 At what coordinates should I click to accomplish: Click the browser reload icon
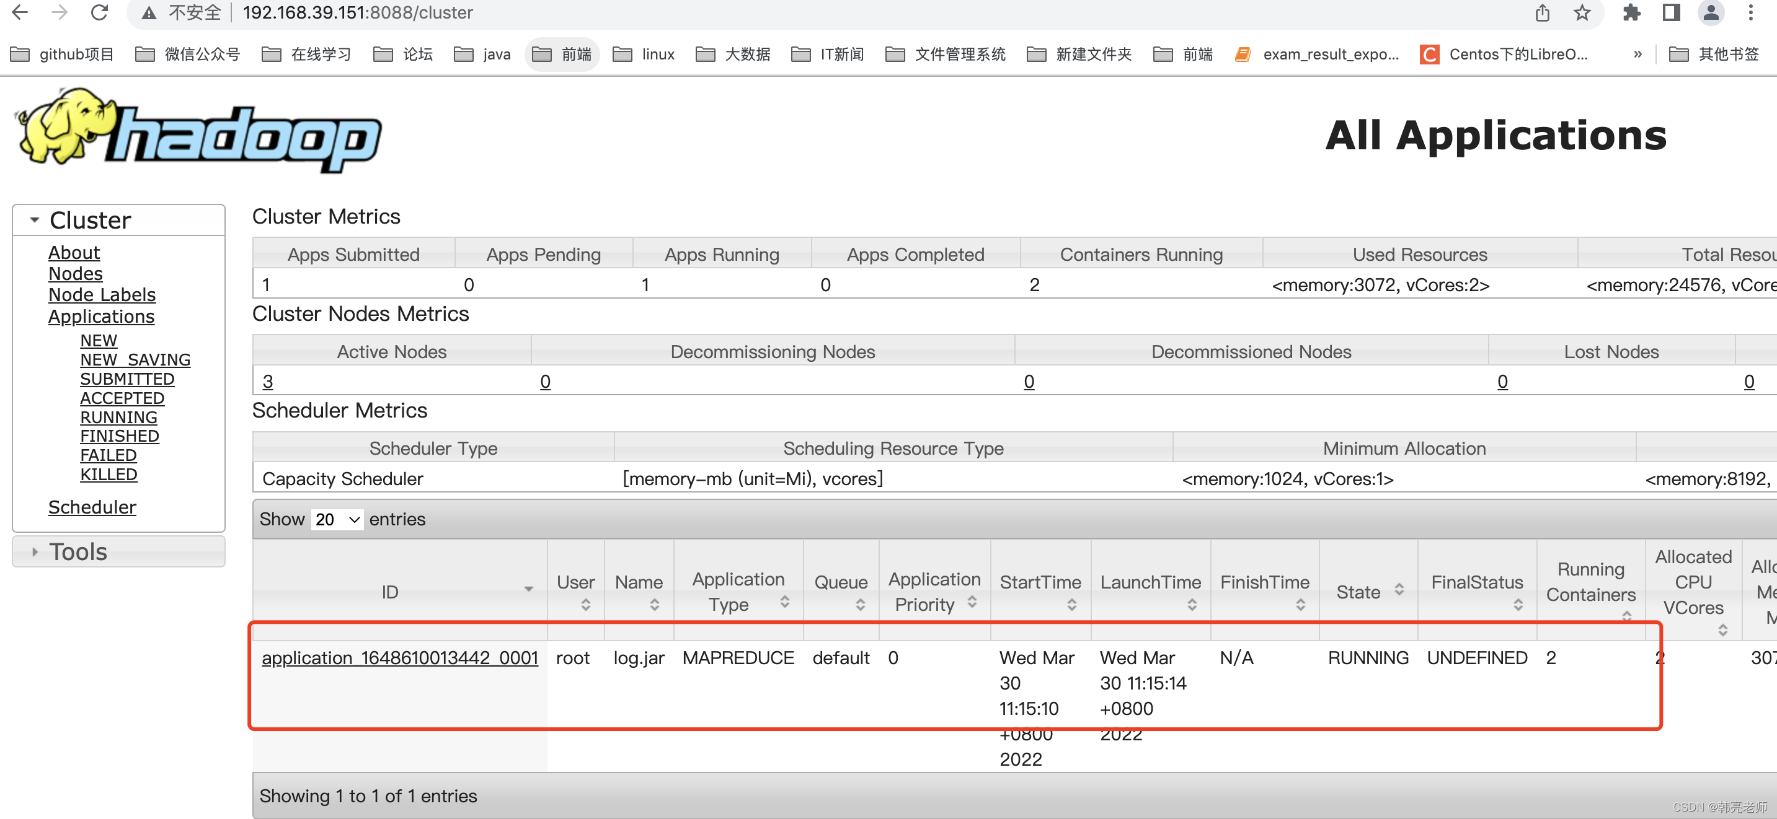click(x=99, y=12)
